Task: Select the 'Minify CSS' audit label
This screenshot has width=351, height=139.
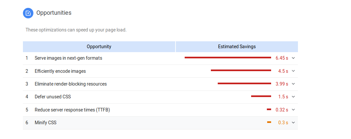Action: 46,123
